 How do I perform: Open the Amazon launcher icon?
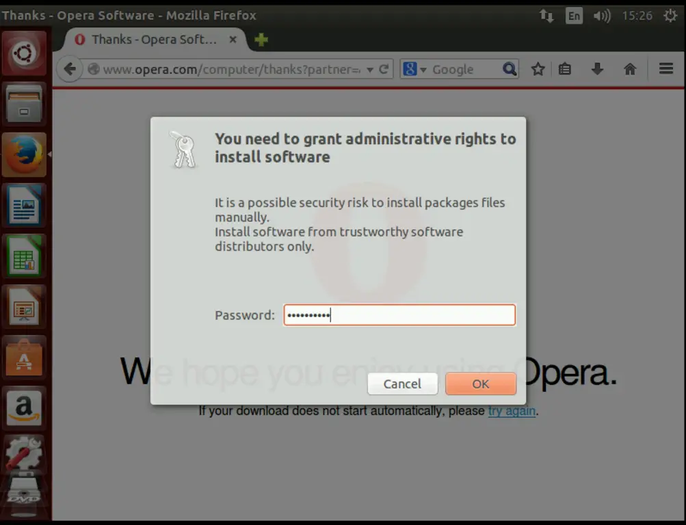[x=24, y=408]
